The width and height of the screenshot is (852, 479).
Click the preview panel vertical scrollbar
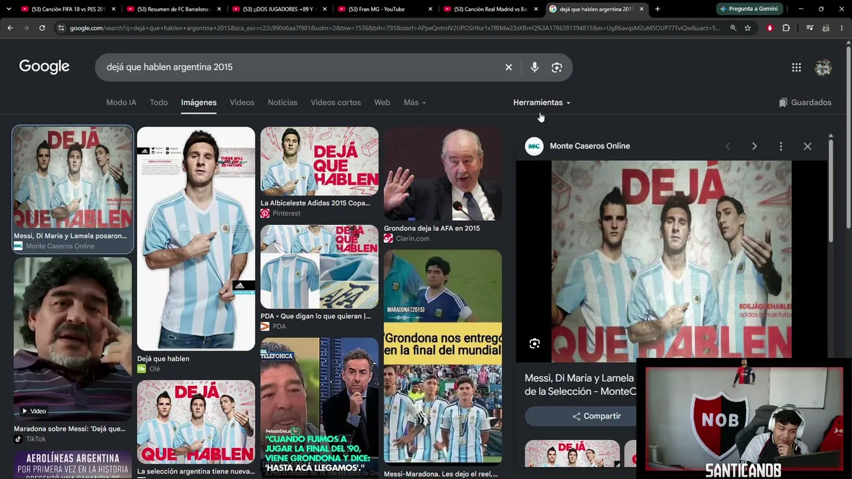point(831,190)
